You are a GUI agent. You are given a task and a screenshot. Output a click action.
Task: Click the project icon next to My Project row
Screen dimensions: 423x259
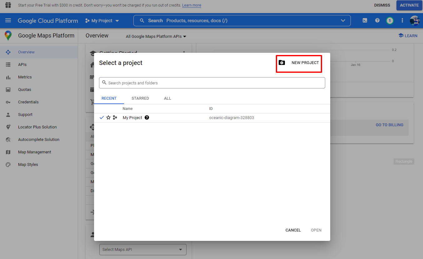tap(115, 118)
